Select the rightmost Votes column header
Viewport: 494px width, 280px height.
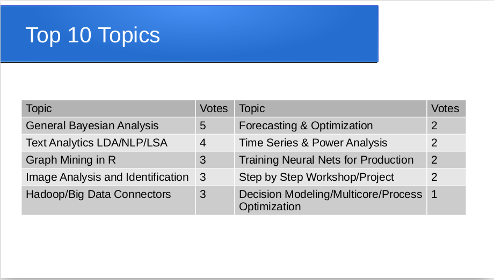446,108
